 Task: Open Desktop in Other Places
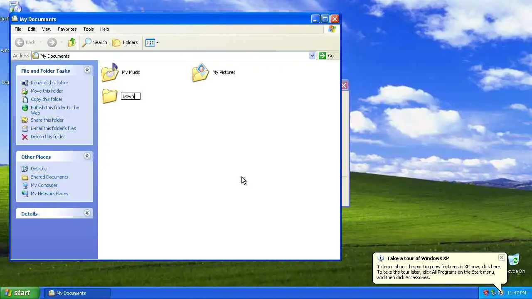(x=39, y=169)
